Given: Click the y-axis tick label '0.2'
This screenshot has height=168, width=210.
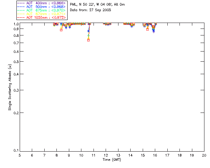Looking at the screenshot, I should (x=16, y=113).
